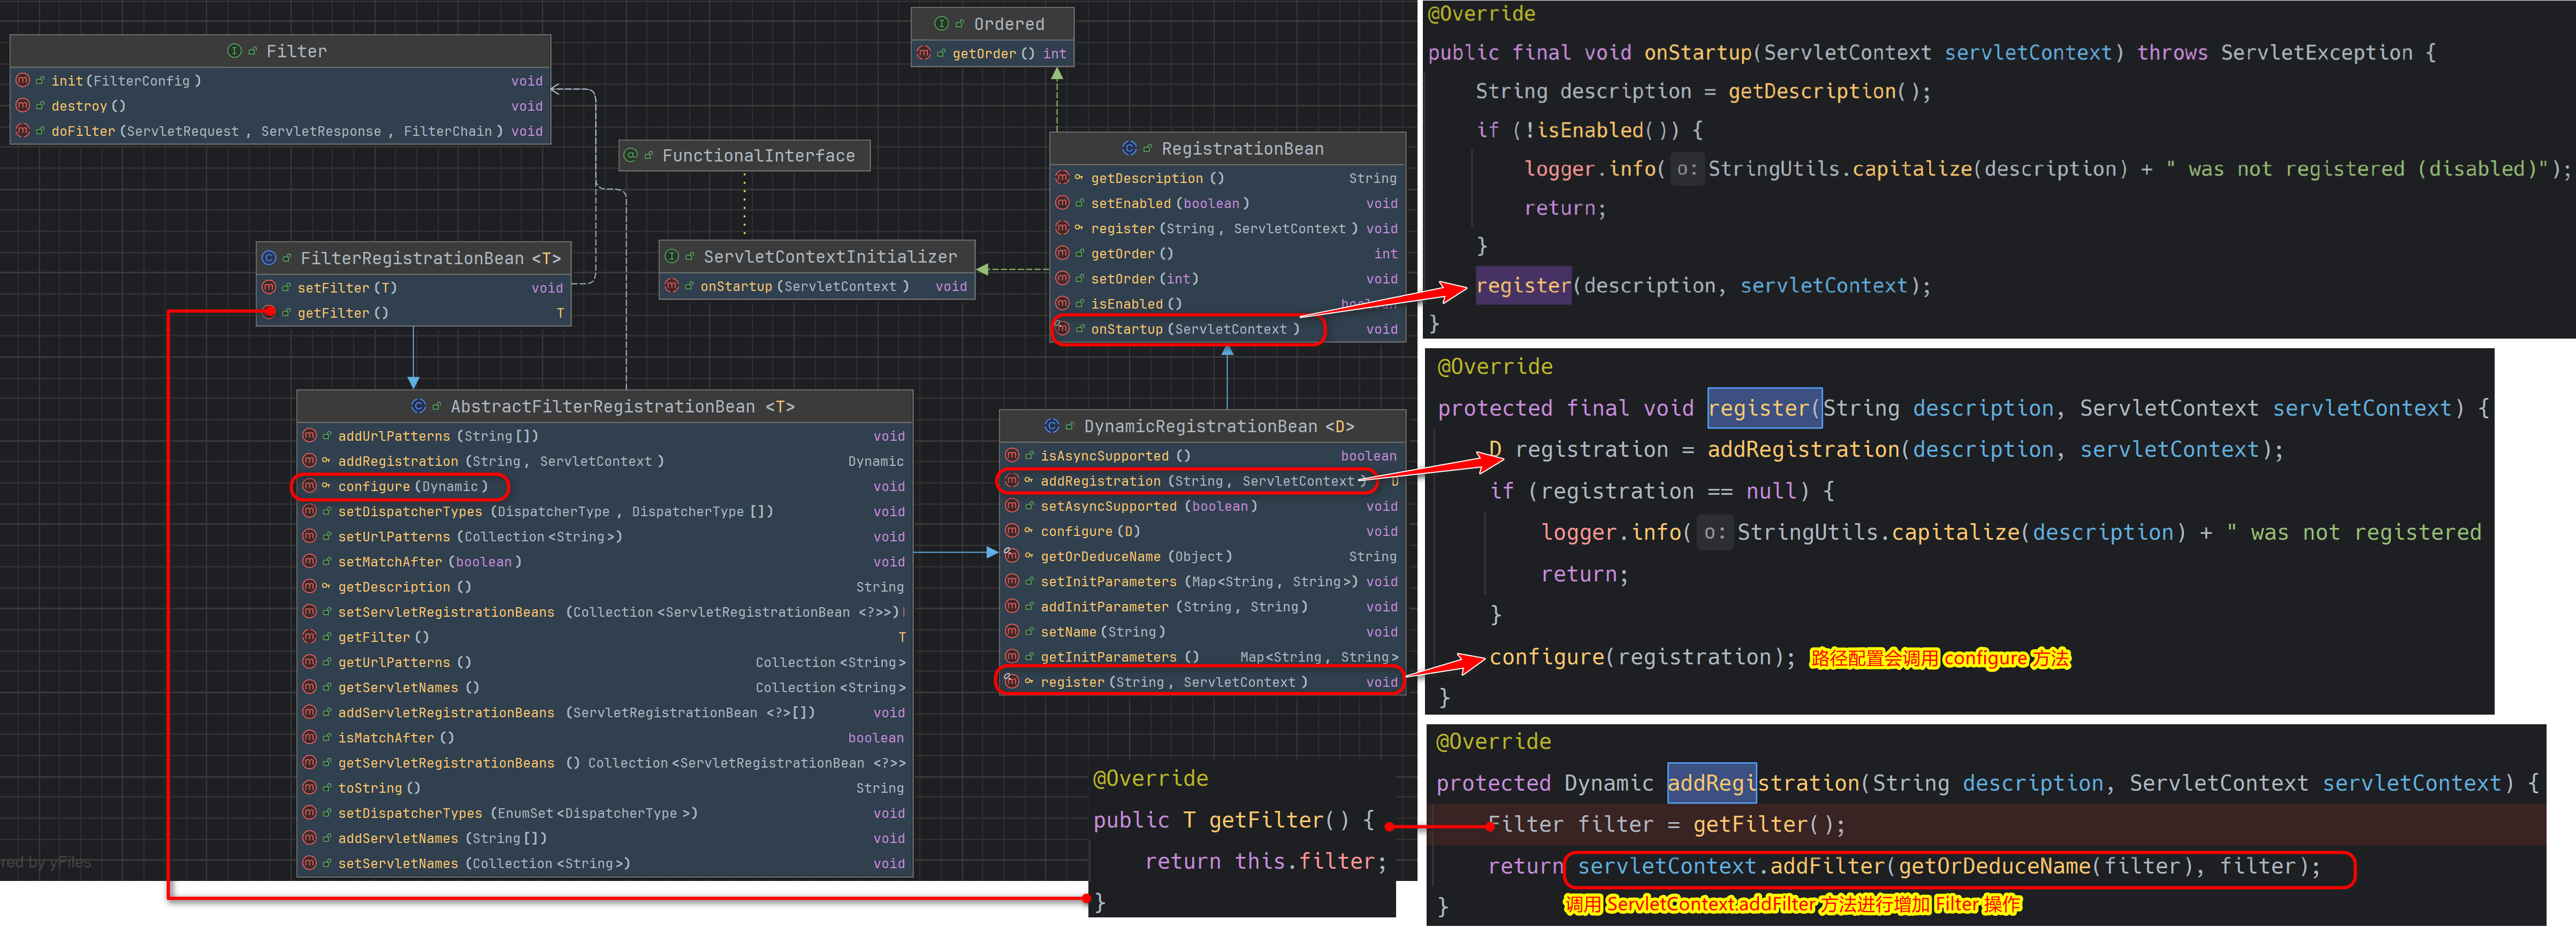Click 'return this.filter;' line in getFilter code
The width and height of the screenshot is (2576, 927).
click(1265, 861)
